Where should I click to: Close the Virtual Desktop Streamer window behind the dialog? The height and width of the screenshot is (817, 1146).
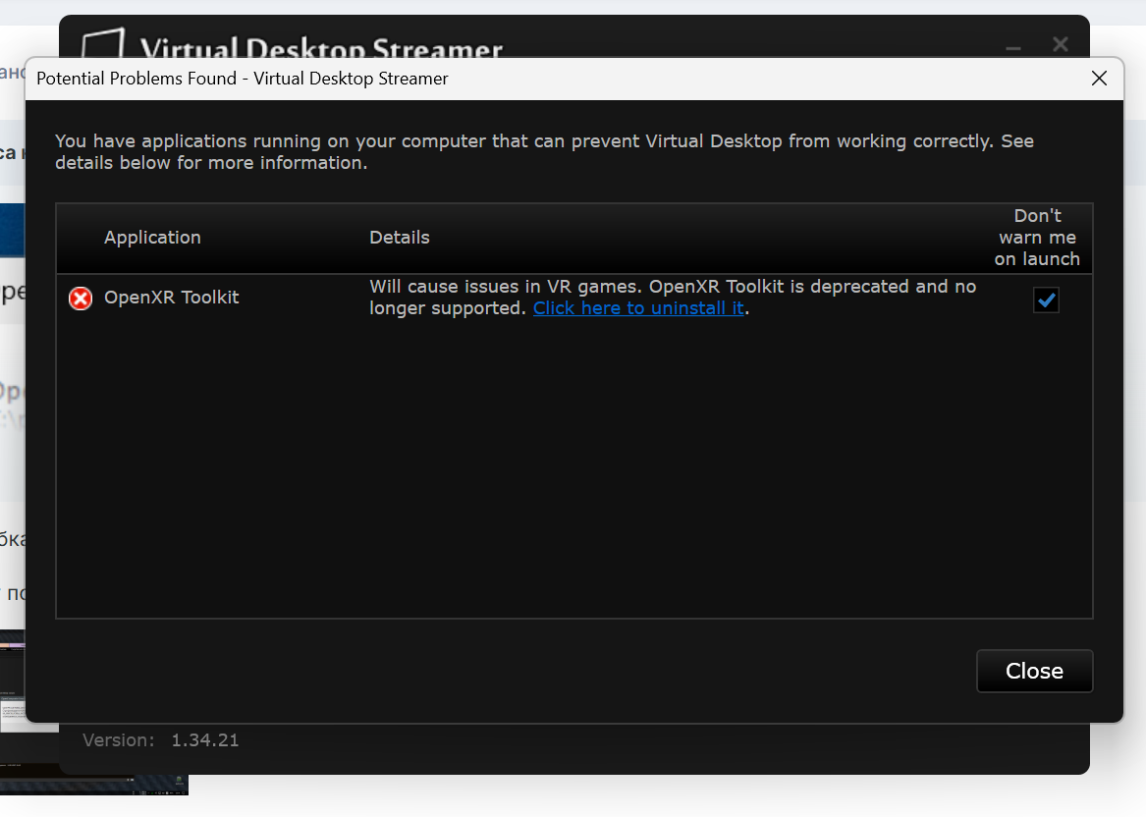(x=1061, y=44)
